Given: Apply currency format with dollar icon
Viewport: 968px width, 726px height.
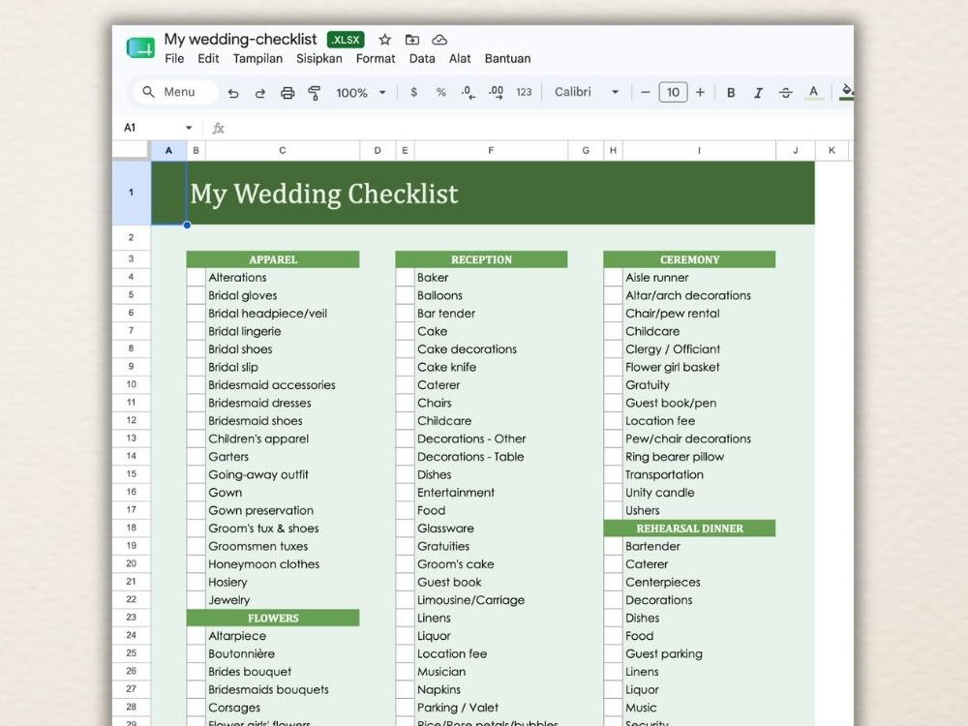Looking at the screenshot, I should (x=413, y=92).
